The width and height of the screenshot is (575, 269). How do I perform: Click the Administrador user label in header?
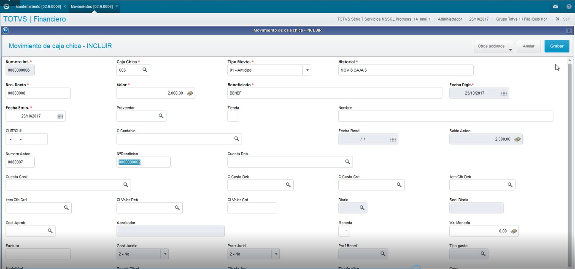click(450, 19)
